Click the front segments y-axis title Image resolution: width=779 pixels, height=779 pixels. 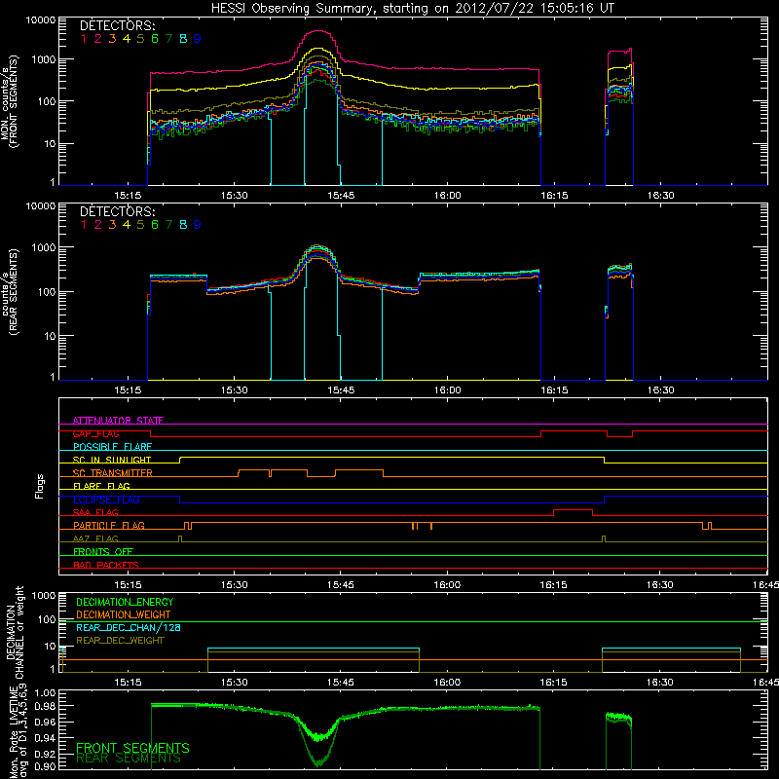(10, 101)
